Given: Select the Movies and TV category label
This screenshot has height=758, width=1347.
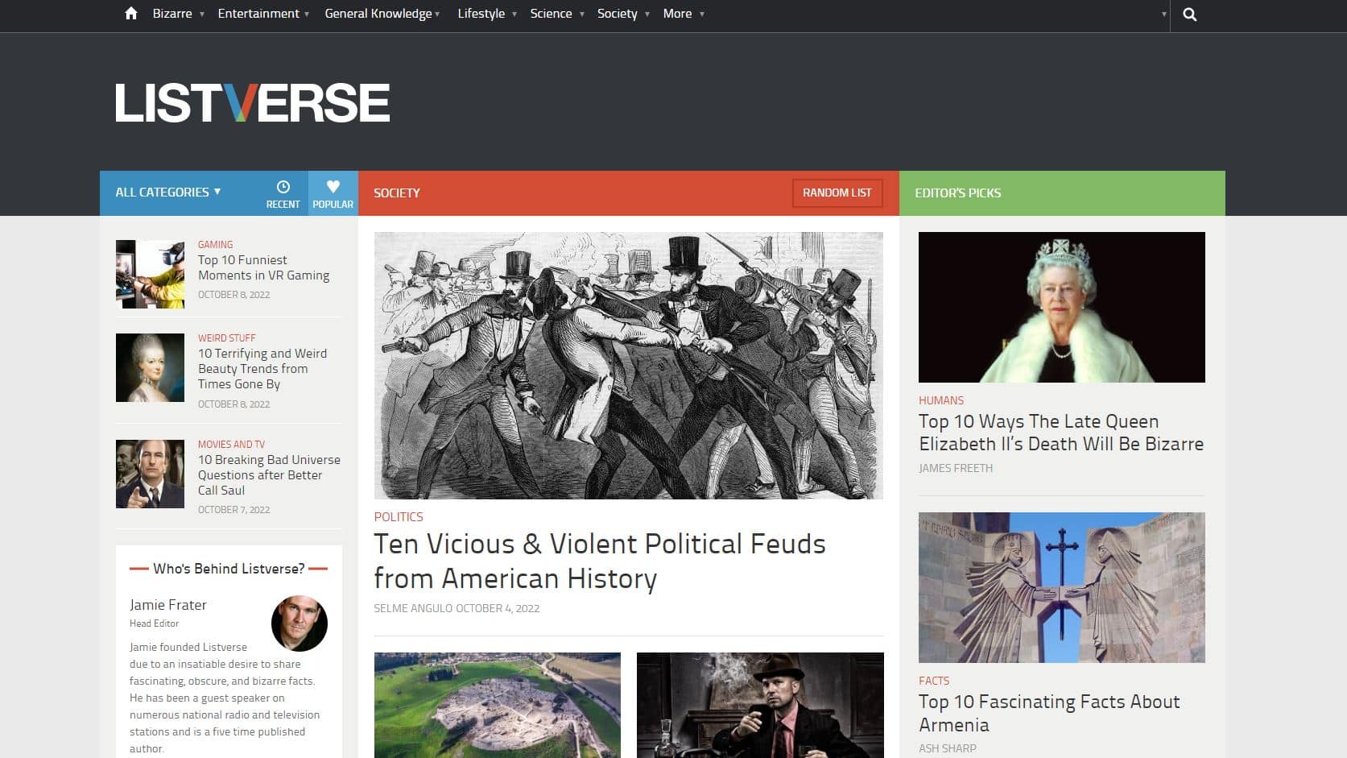Looking at the screenshot, I should [x=231, y=445].
